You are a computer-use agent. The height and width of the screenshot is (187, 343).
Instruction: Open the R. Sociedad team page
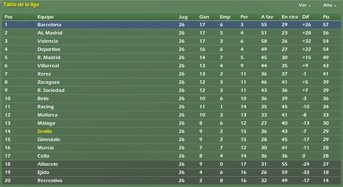[51, 90]
